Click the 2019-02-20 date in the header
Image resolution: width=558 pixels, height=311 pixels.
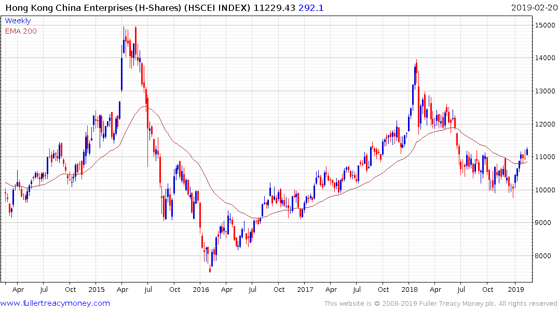point(533,7)
